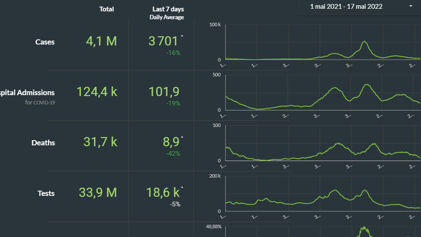
Task: Click the Tests row label
Action: [x=46, y=193]
